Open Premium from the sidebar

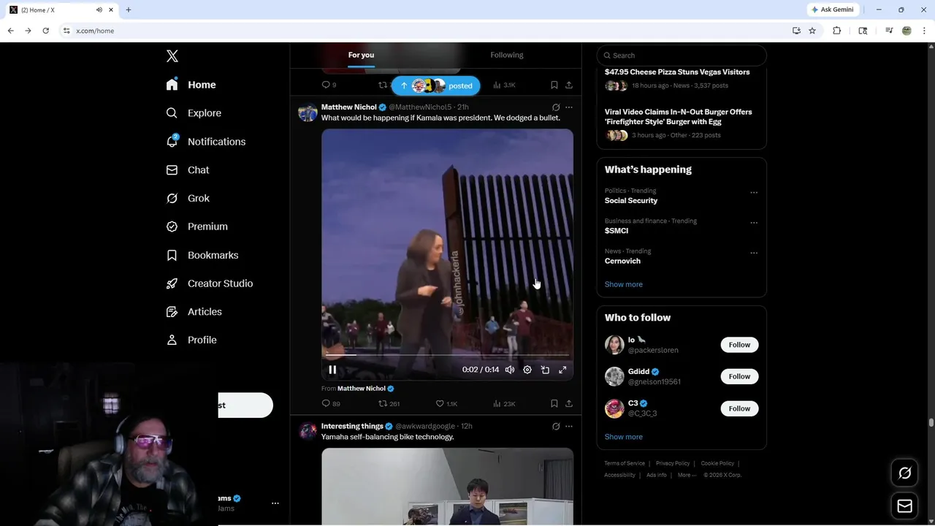point(197,226)
